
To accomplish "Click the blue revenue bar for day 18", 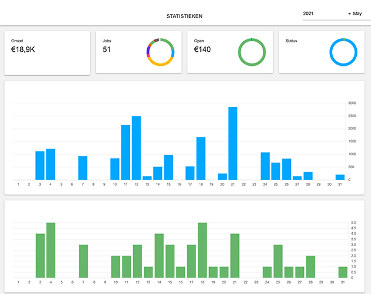I will [201, 159].
